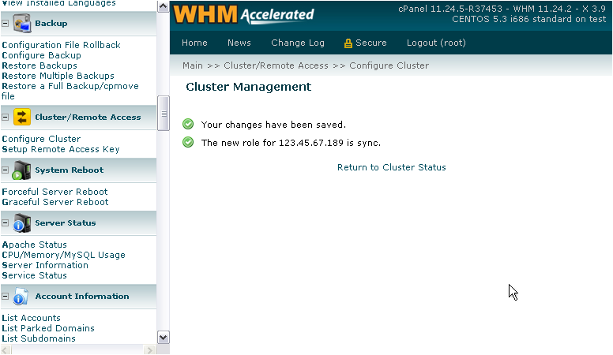Collapse the Server Status section
The height and width of the screenshot is (355, 613).
click(5, 223)
